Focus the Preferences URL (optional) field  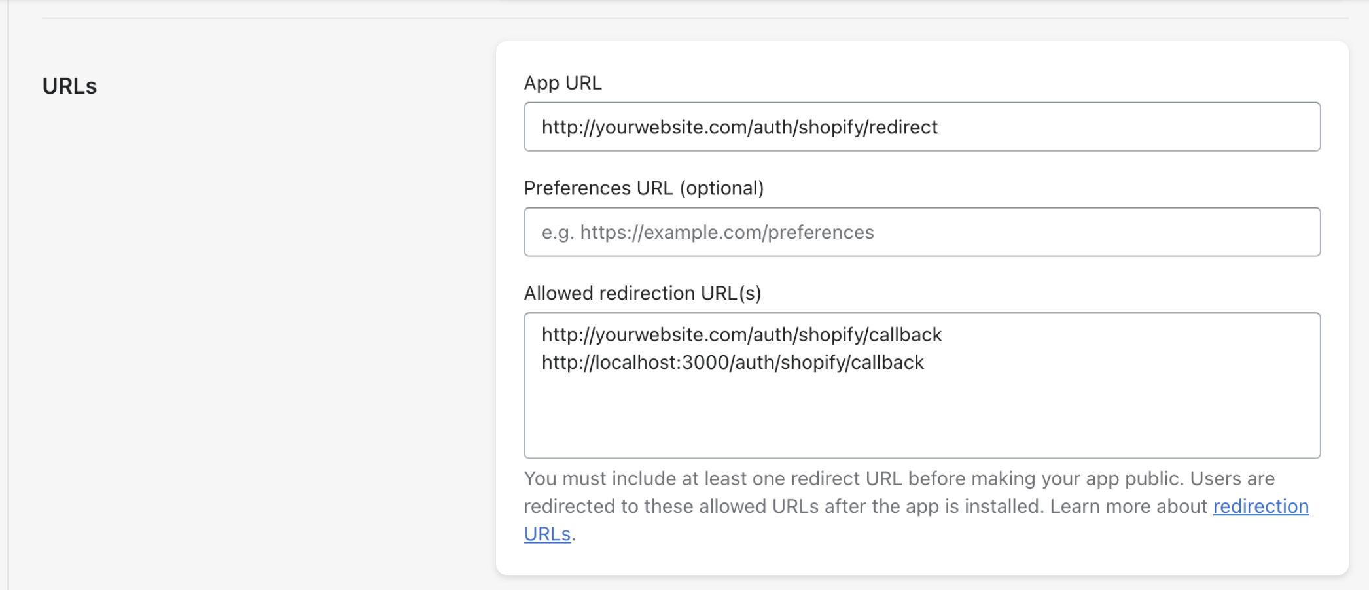tap(922, 232)
